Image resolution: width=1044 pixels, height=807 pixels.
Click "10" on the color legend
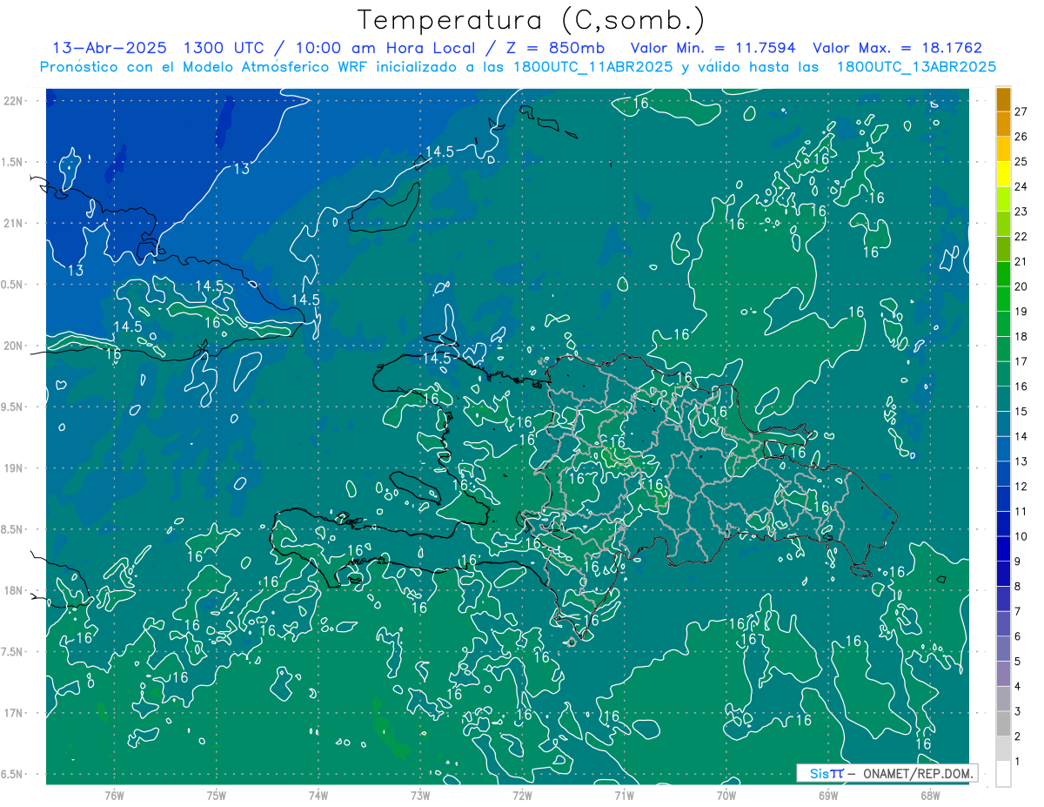click(x=1021, y=536)
